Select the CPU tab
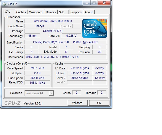 click(x=8, y=12)
